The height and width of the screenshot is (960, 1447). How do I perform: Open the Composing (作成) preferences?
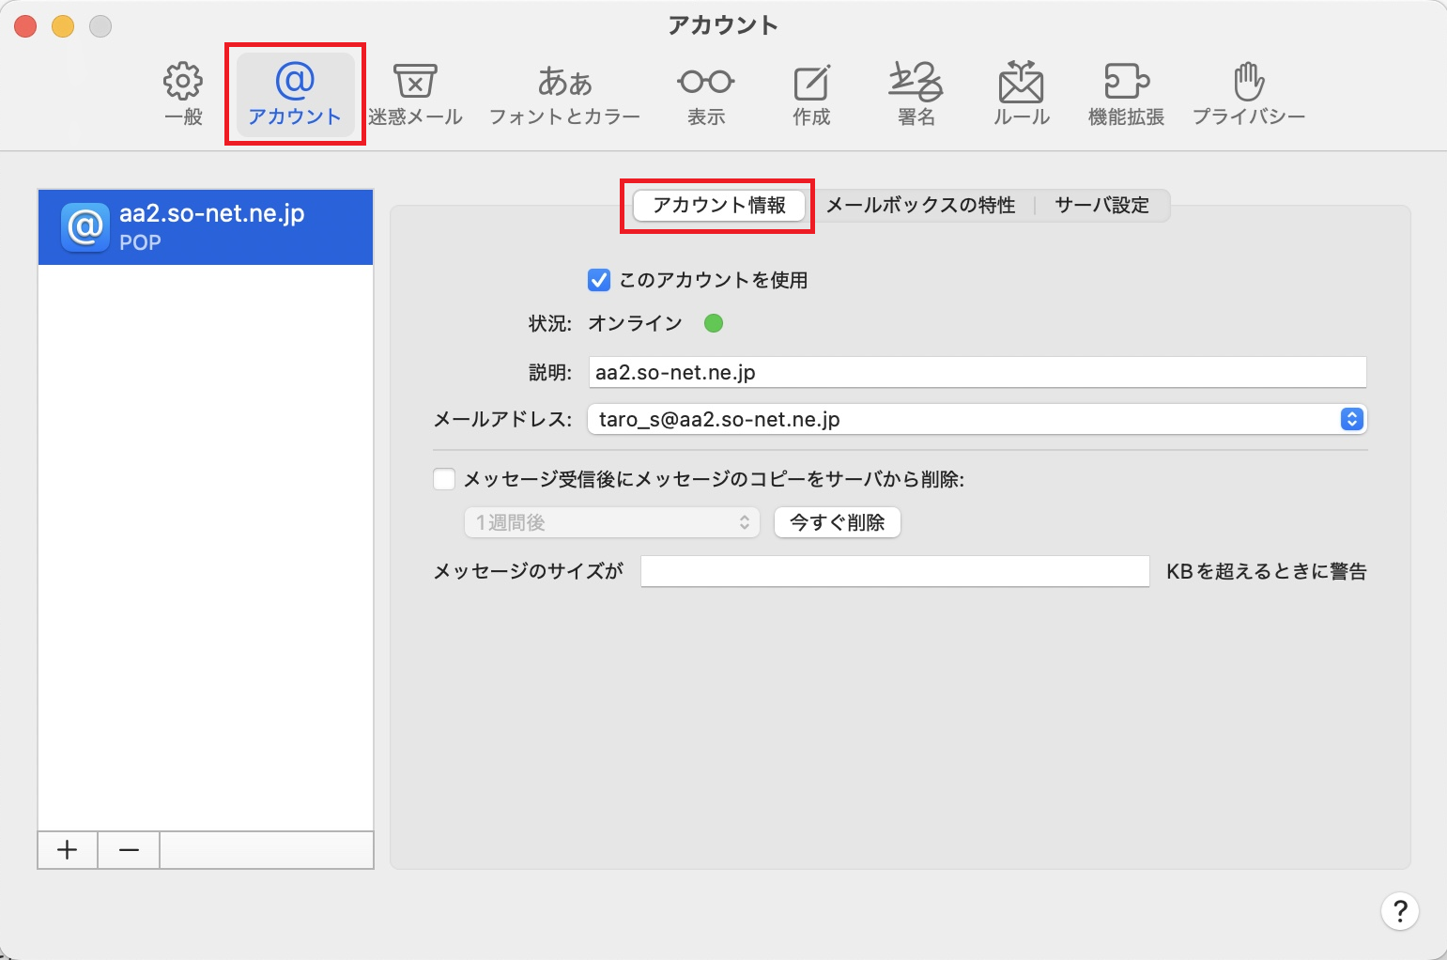click(x=811, y=94)
